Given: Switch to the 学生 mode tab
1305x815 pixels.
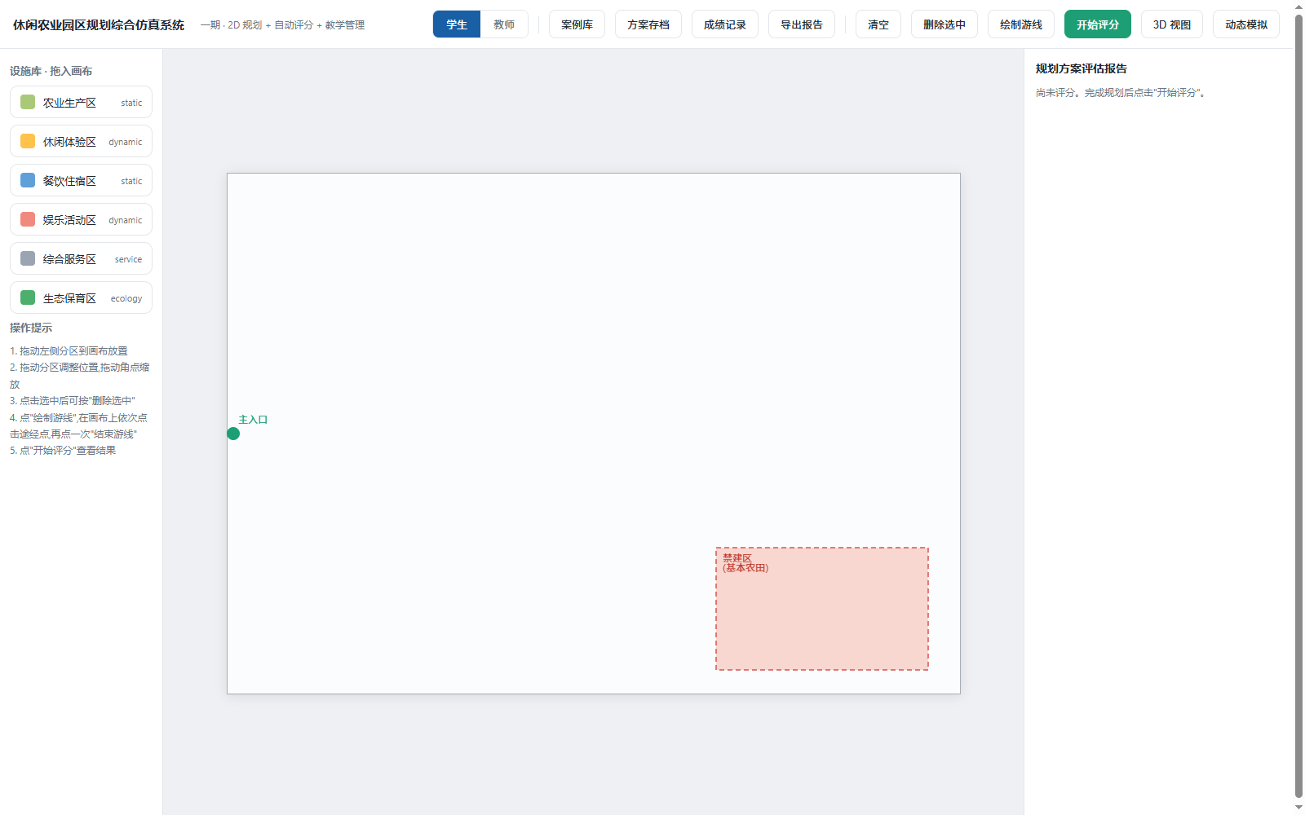Looking at the screenshot, I should (x=457, y=24).
